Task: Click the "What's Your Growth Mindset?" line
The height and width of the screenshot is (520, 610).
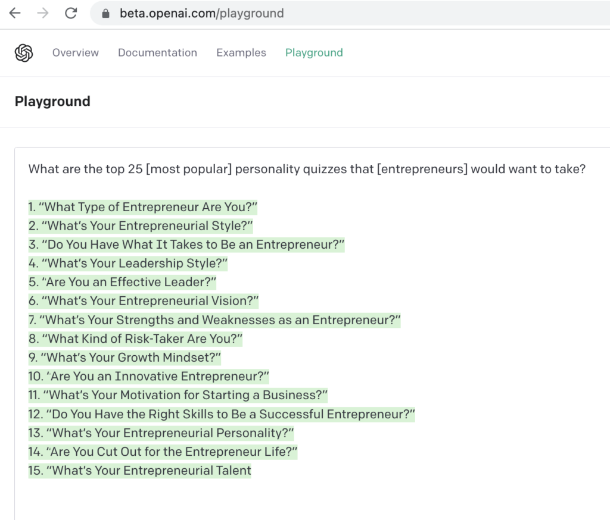Action: click(x=125, y=358)
